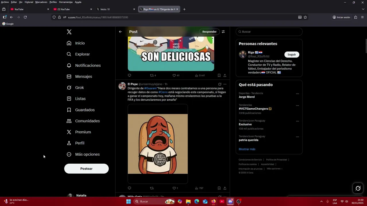
Task: View El Pepe post stats 797
Action: (199, 188)
